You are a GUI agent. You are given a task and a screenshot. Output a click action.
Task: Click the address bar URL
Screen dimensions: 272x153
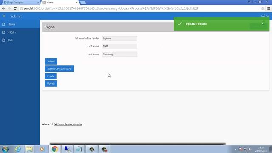111,8
